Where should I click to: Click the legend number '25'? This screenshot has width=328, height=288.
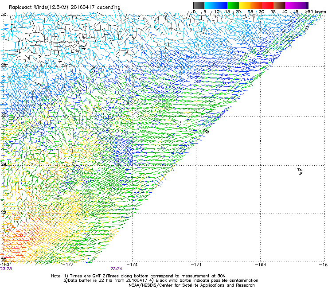(250, 12)
